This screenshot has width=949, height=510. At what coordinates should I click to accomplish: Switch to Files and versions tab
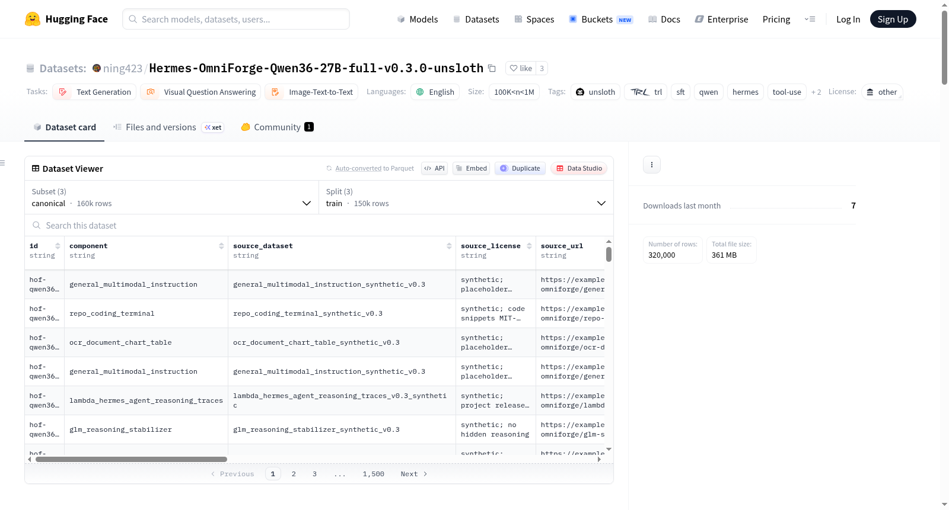click(x=168, y=127)
